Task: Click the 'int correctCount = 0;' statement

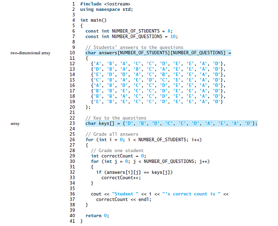Action: pos(118,156)
